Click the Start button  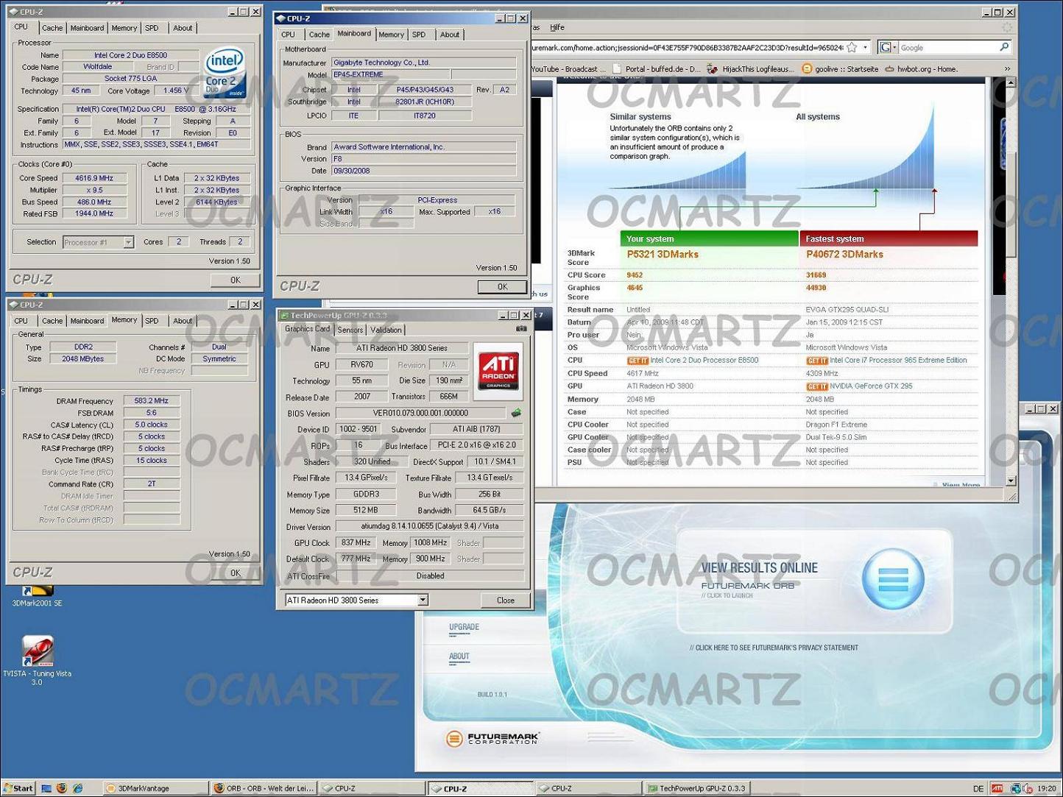18,788
